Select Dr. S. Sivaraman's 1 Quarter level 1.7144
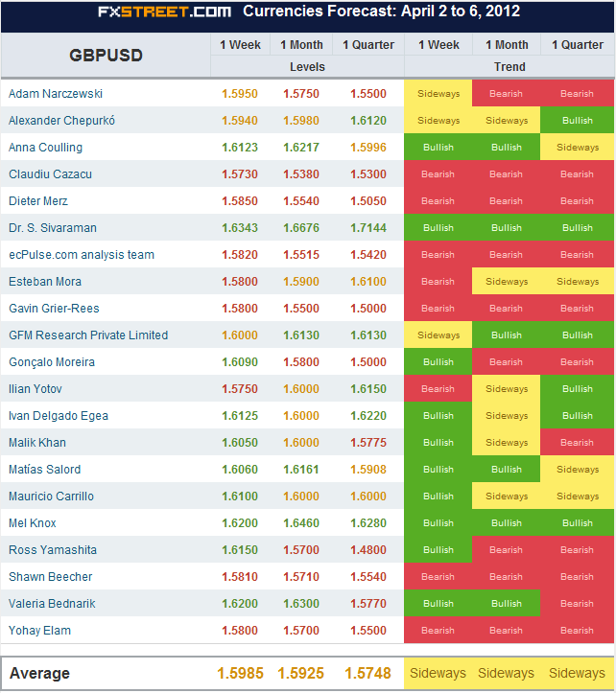Screen dimensions: 616x693 368,228
